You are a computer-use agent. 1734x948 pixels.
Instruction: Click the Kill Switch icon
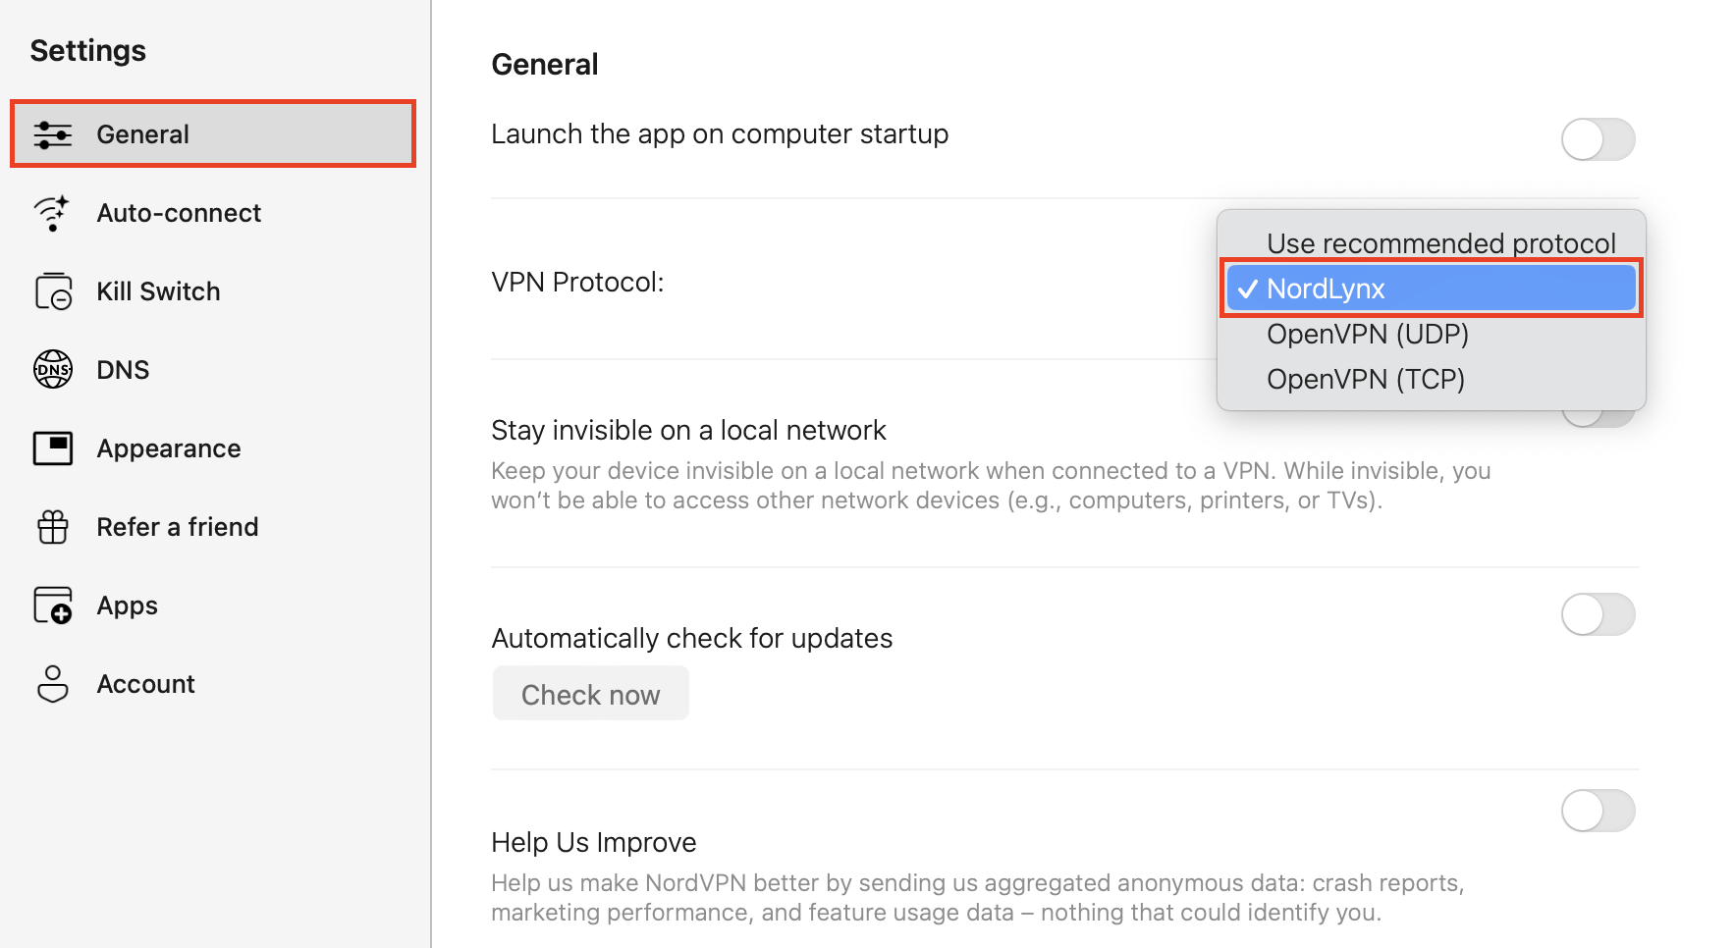coord(53,291)
